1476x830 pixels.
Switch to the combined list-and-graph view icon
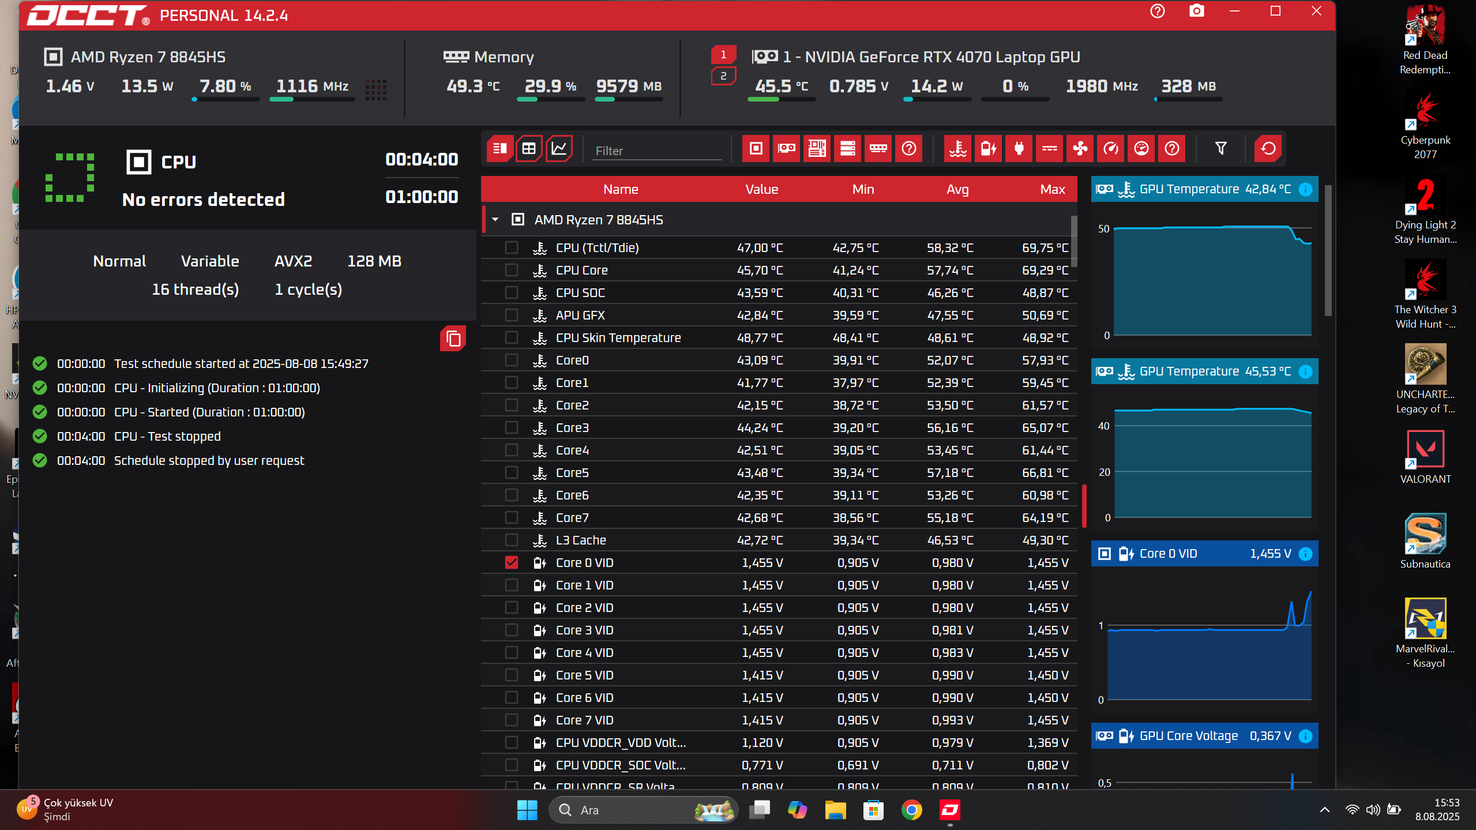click(x=499, y=149)
